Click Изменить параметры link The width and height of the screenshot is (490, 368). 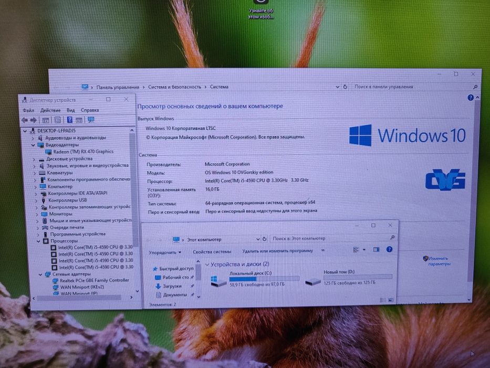tap(439, 261)
